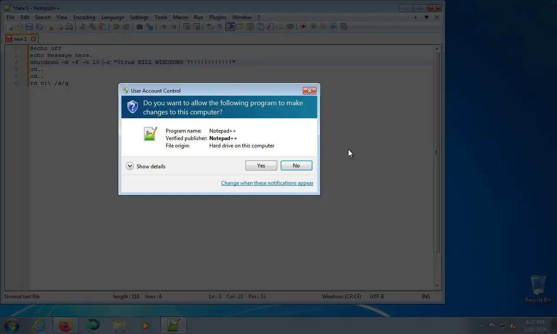Screen dimensions: 557x334
Task: Click the editor scrollbar up arrow
Action: (437, 49)
